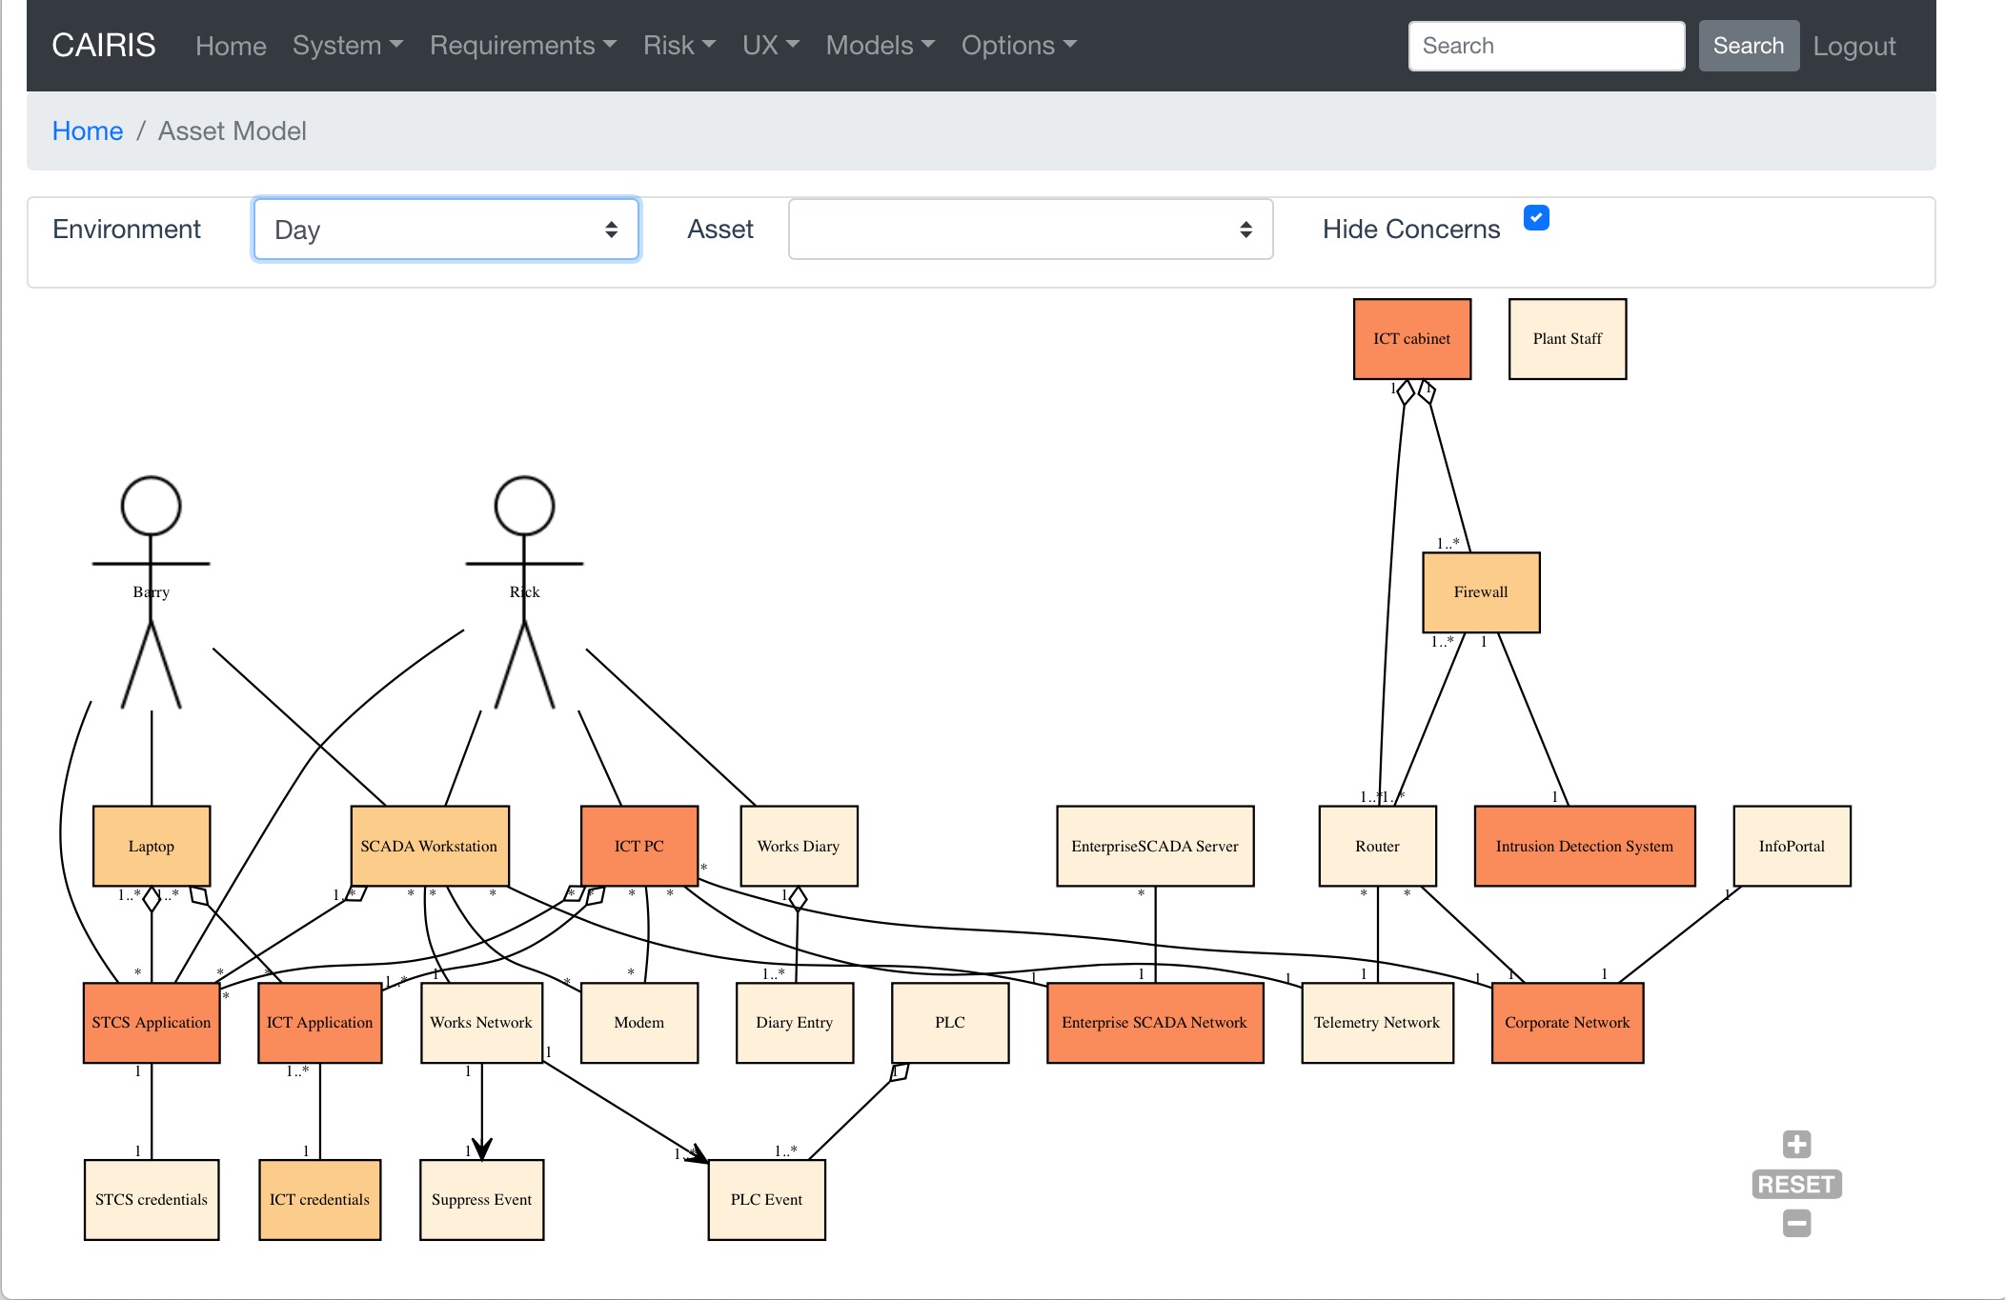Image resolution: width=2005 pixels, height=1300 pixels.
Task: Click the Search button
Action: click(x=1749, y=46)
